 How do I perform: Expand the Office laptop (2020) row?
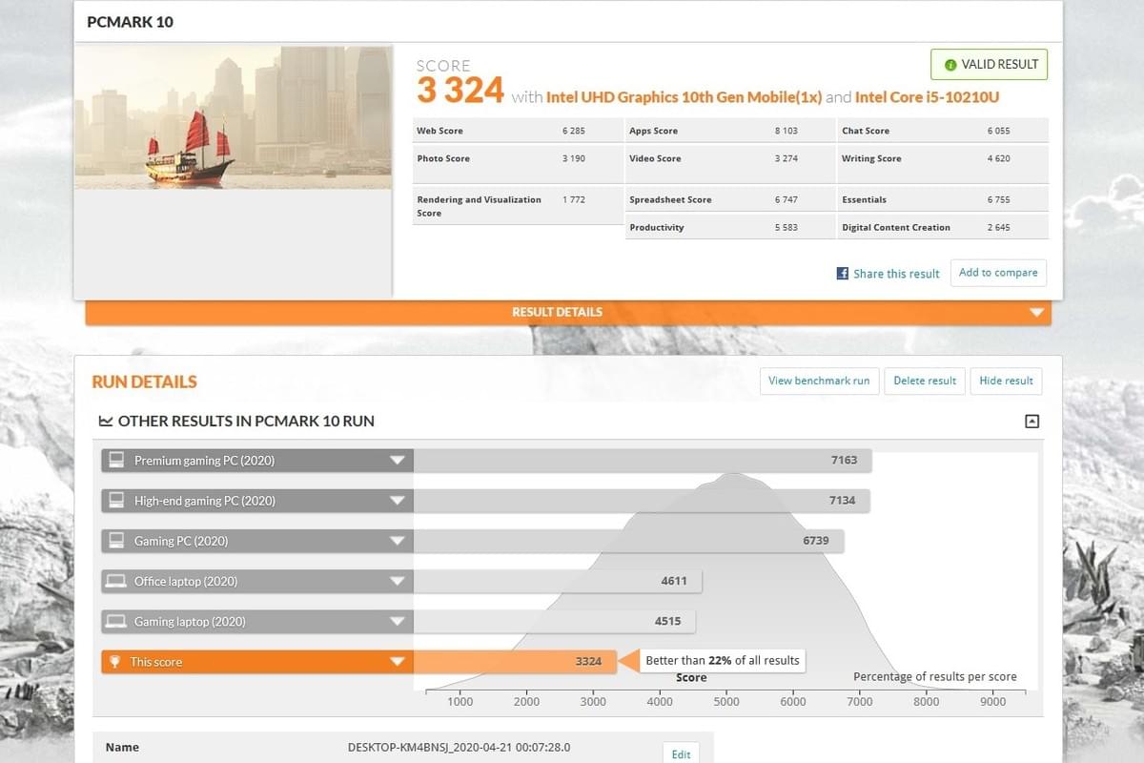pyautogui.click(x=398, y=581)
